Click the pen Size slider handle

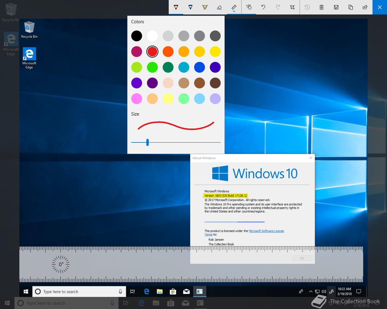pyautogui.click(x=148, y=142)
